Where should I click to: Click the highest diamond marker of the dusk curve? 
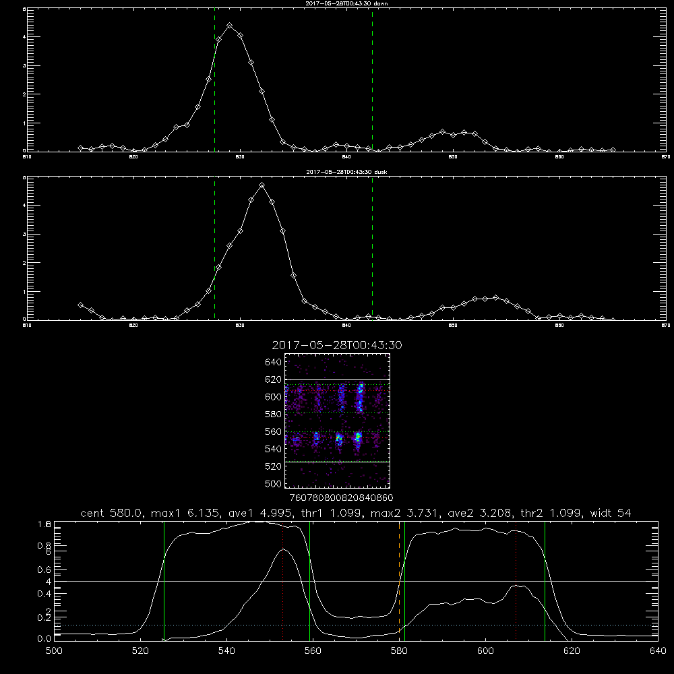(x=262, y=185)
